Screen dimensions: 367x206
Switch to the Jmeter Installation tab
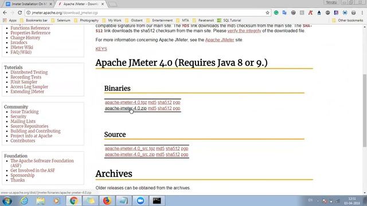point(29,4)
